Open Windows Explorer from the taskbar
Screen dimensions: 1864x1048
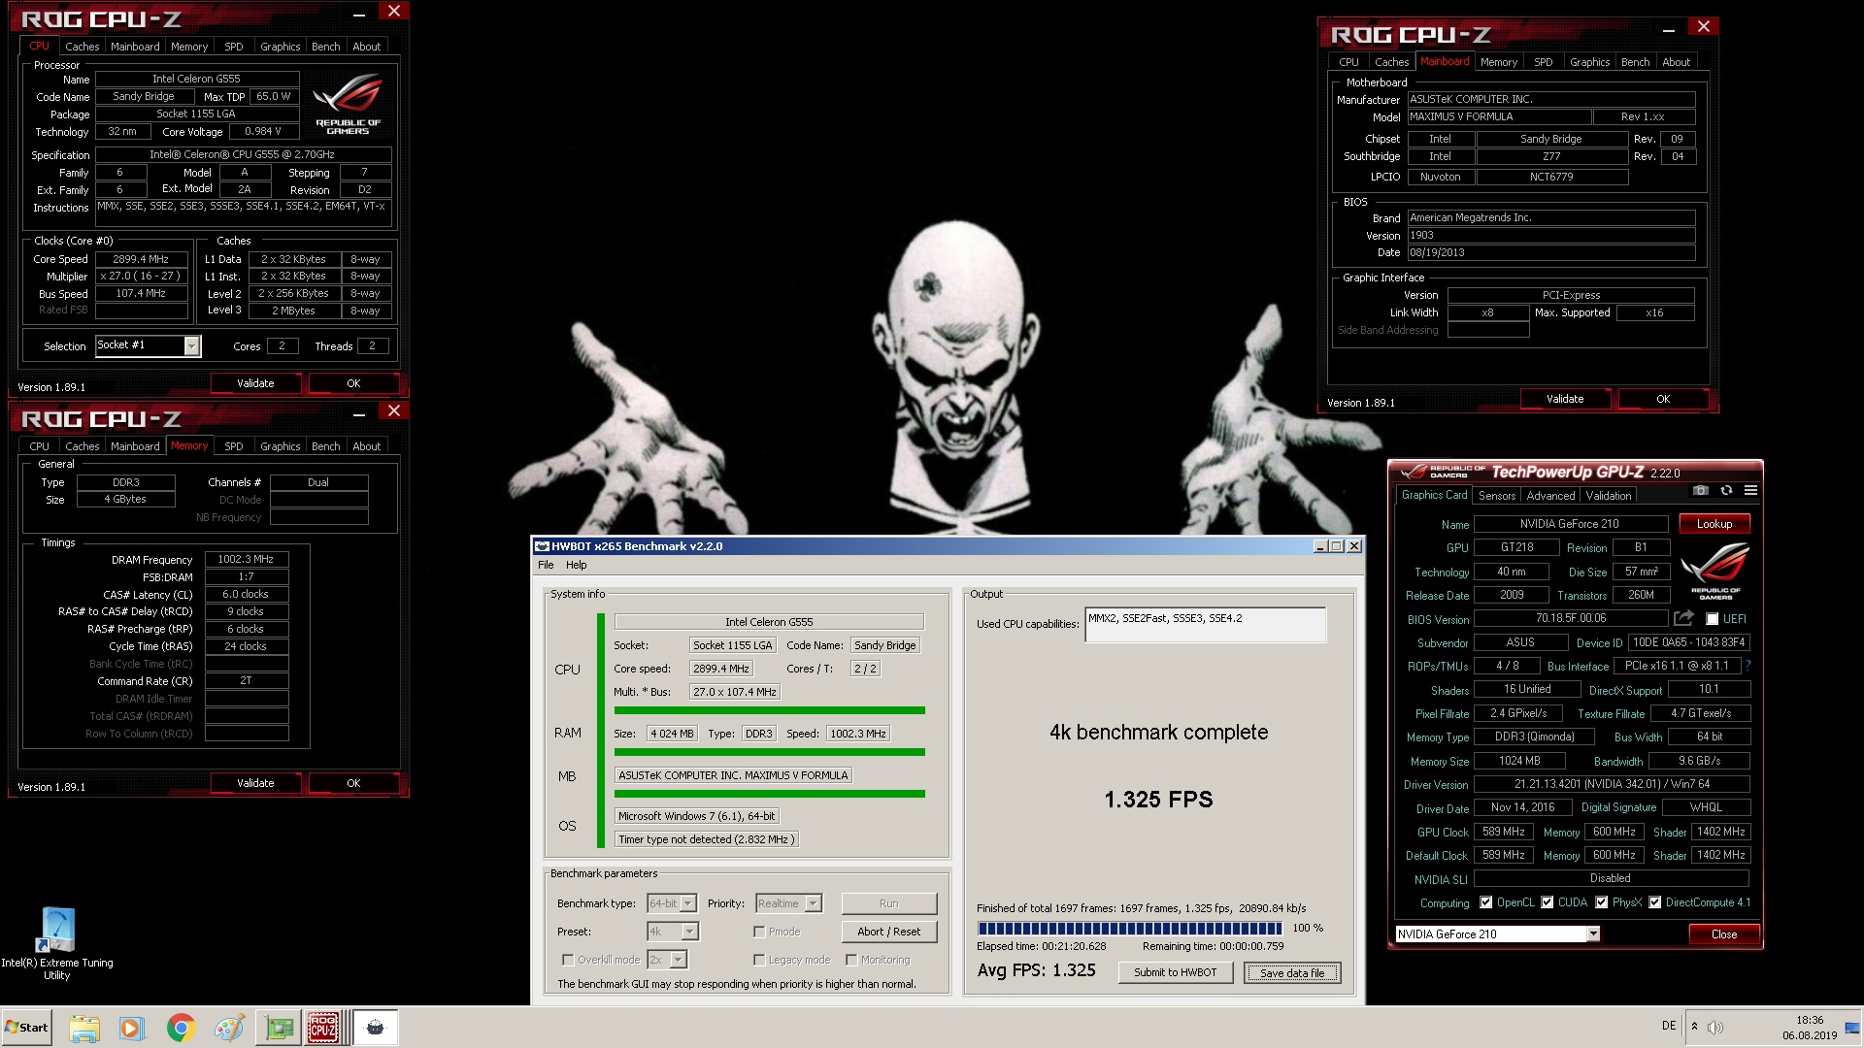84,1028
